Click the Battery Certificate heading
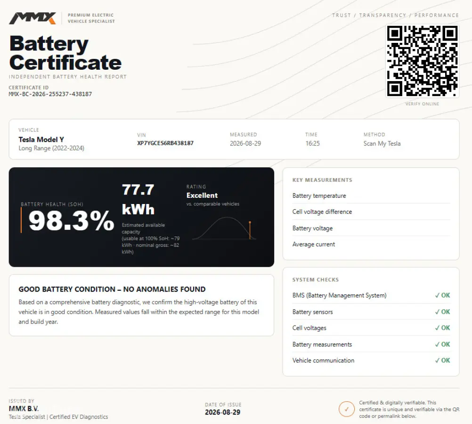This screenshot has height=424, width=472. pos(65,53)
